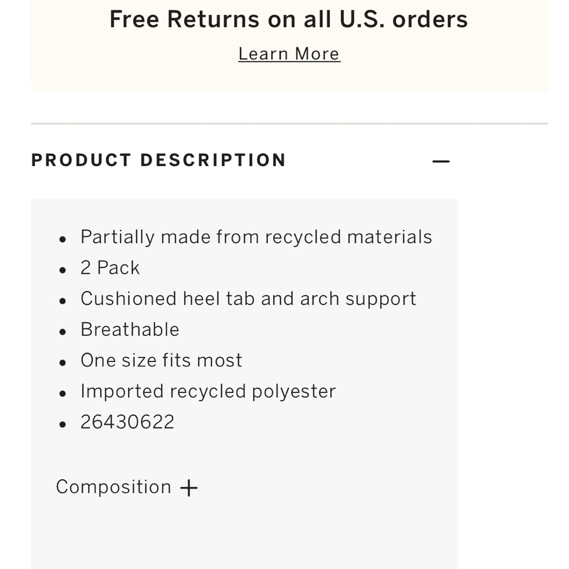This screenshot has width=569, height=569.
Task: Select the "Partially made from recycled materials" line
Action: [256, 237]
